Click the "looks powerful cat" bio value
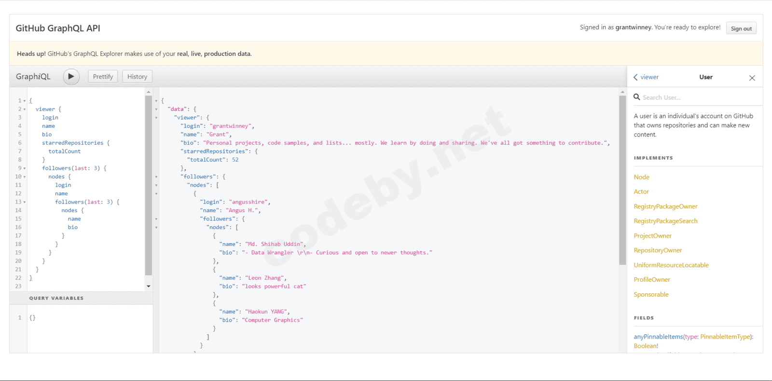Image resolution: width=772 pixels, height=381 pixels. coord(274,286)
